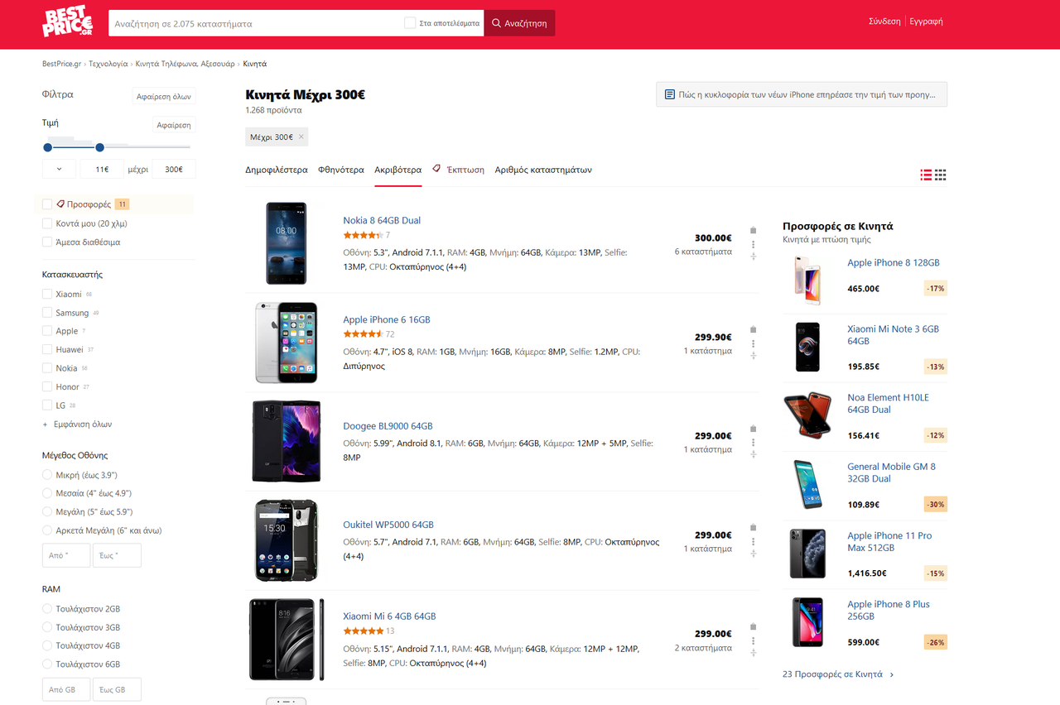Viewport: 1060px width, 705px height.
Task: Check Apple manufacturer filter
Action: pyautogui.click(x=47, y=331)
